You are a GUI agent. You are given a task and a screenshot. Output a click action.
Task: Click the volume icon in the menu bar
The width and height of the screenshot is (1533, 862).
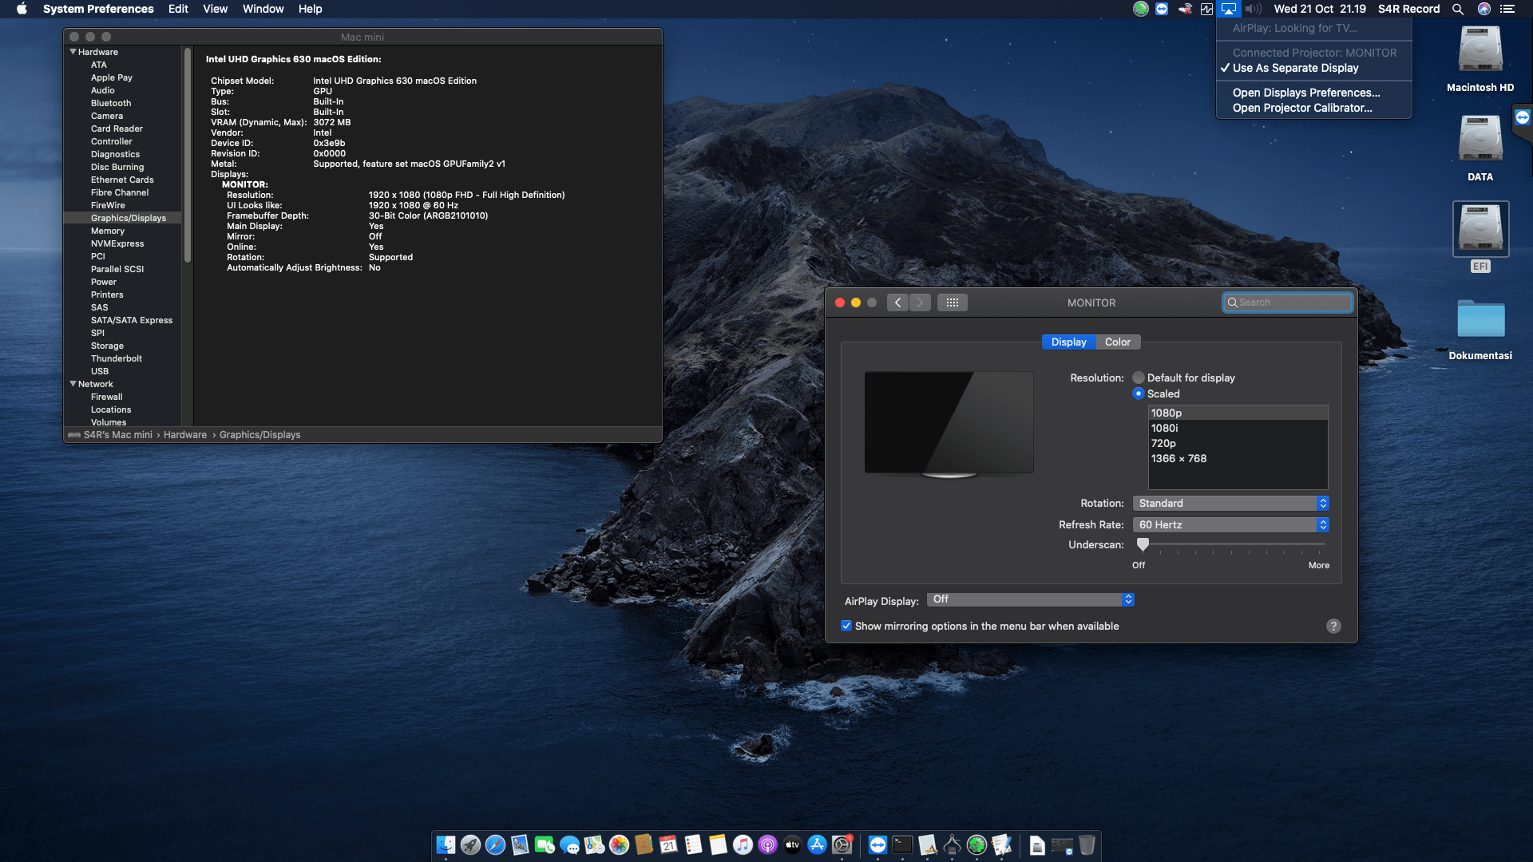[x=1252, y=9]
